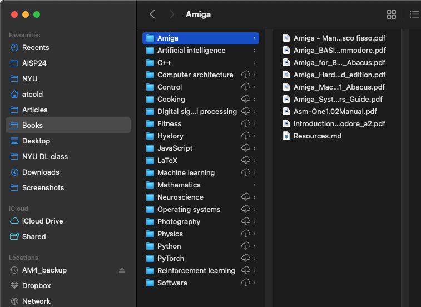Click cloud download icon beside Control

(246, 87)
